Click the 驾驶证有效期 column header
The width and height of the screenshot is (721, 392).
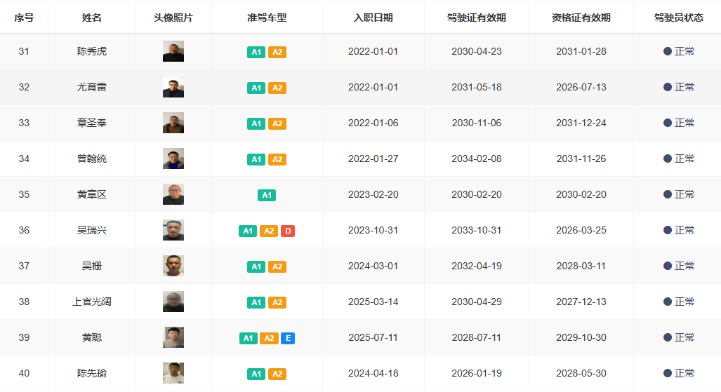tap(476, 18)
